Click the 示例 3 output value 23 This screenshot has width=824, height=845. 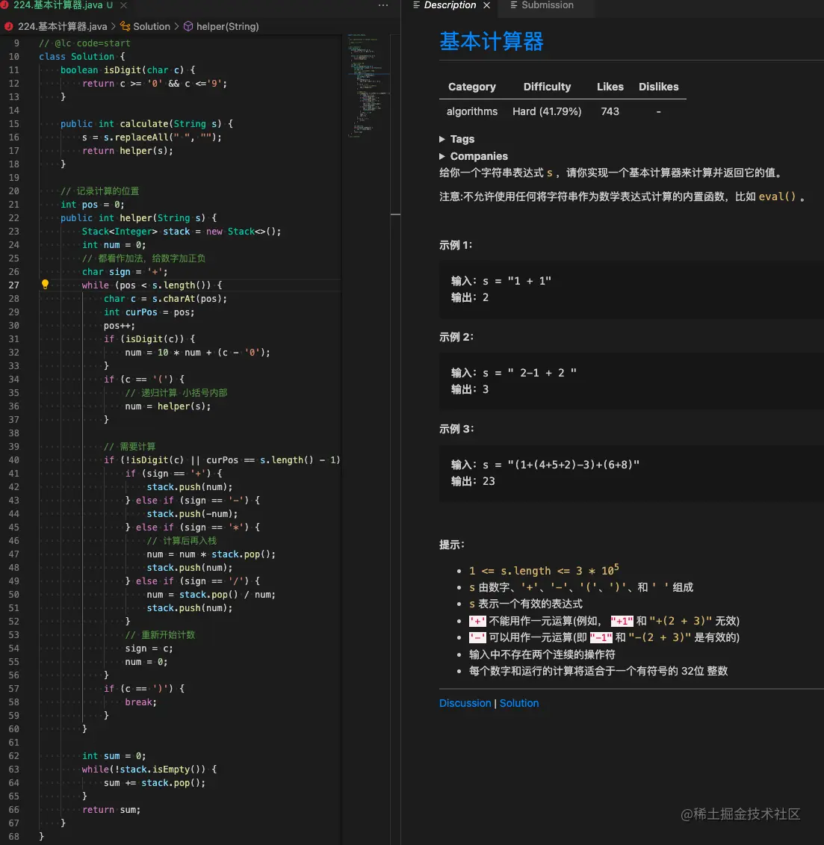pyautogui.click(x=489, y=480)
